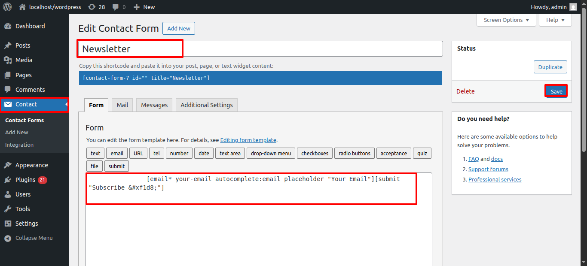587x266 pixels.
Task: Switch to the Messages tab
Action: tap(154, 105)
